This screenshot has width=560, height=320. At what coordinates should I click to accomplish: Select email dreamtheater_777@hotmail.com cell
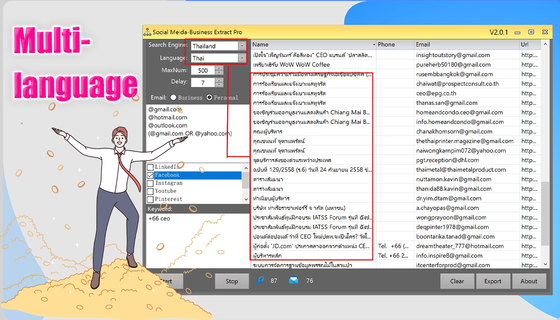tap(466, 246)
